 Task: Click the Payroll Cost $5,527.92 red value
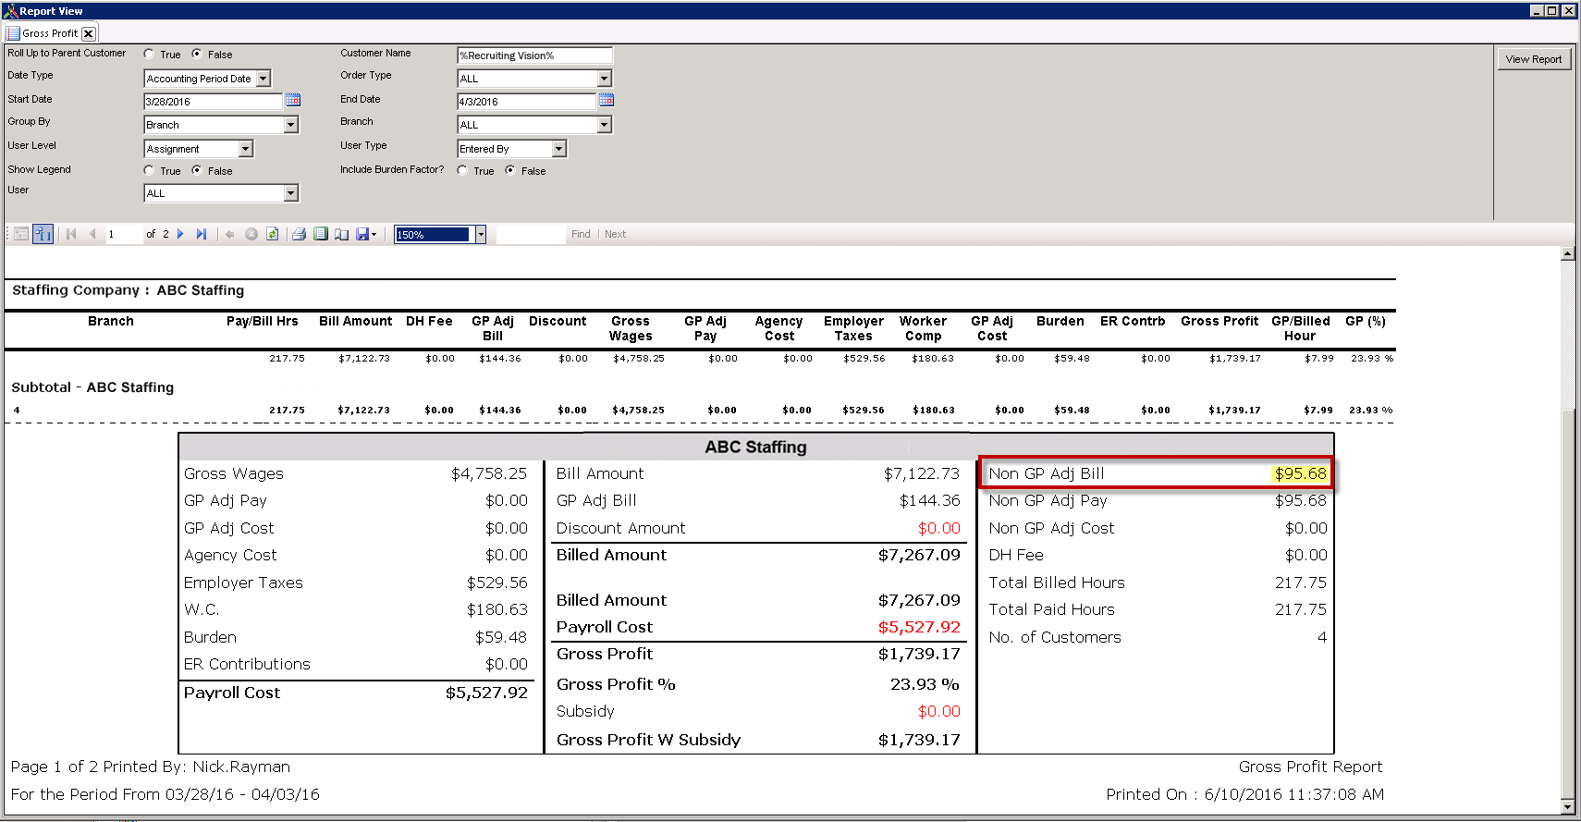point(919,627)
